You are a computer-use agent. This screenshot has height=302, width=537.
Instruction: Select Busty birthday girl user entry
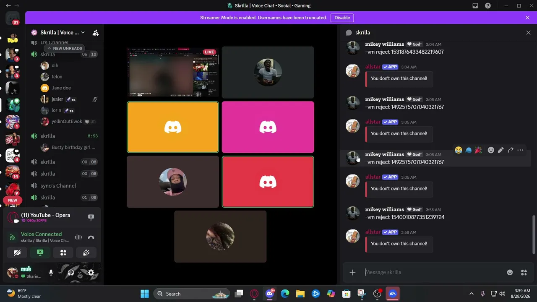(x=67, y=148)
